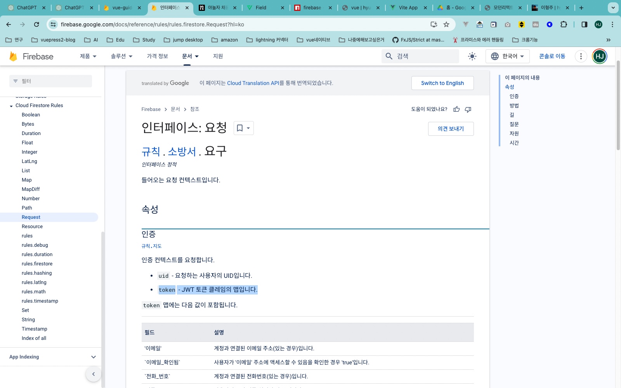Screen dimensions: 621x388
Task: Open the Chrome three-dot menu
Action: [x=612, y=24]
